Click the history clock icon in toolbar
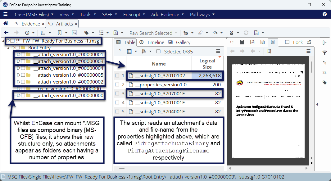This screenshot has height=181, width=331. [x=27, y=33]
